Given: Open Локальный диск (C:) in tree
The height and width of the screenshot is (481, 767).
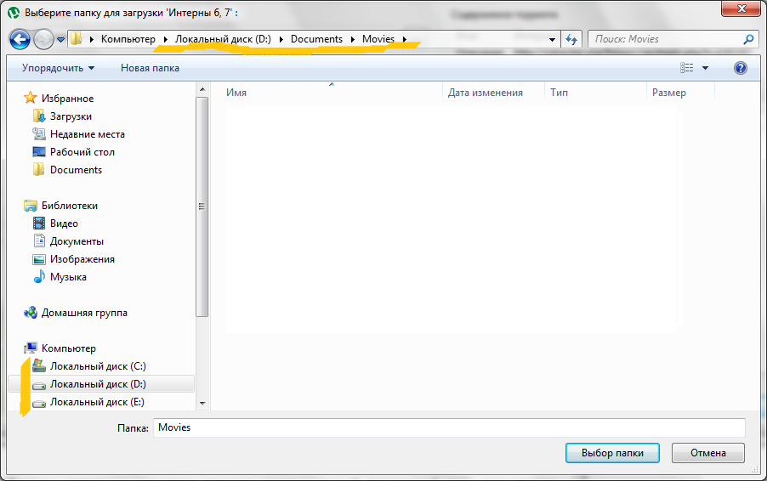Looking at the screenshot, I should click(98, 366).
